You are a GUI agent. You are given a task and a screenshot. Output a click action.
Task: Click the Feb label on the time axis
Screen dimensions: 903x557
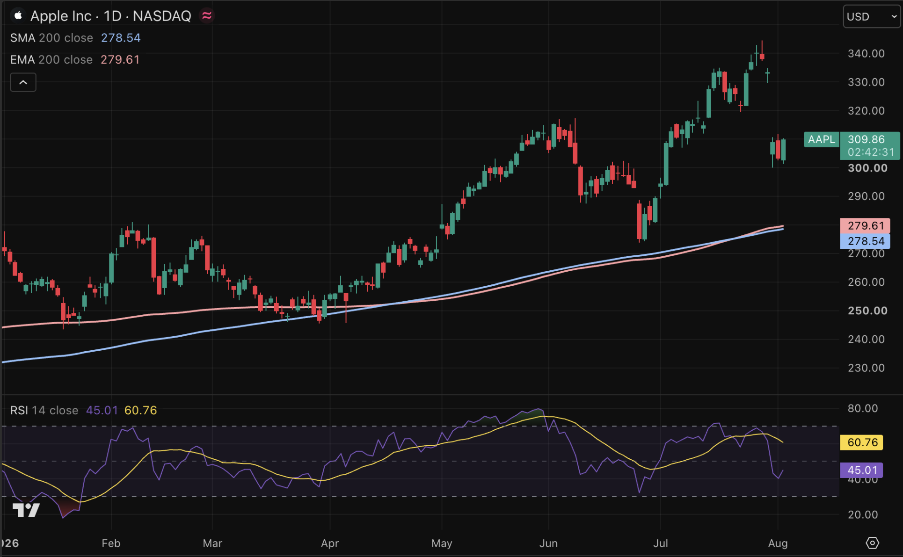point(111,543)
